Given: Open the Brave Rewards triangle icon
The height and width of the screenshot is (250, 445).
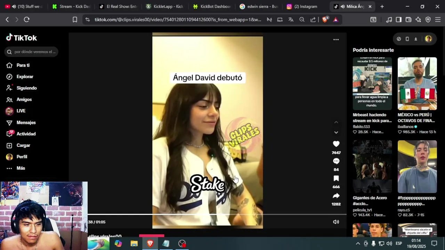Looking at the screenshot, I should pyautogui.click(x=335, y=20).
